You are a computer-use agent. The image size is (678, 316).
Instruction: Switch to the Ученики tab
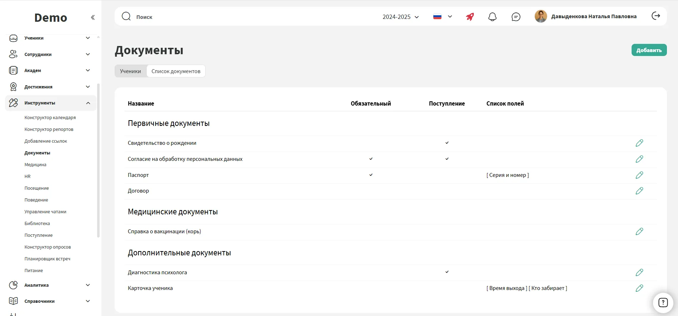click(130, 71)
